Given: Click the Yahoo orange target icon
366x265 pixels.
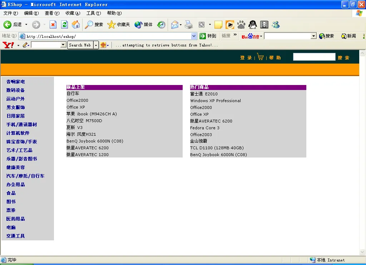Looking at the screenshot, I should click(103, 45).
